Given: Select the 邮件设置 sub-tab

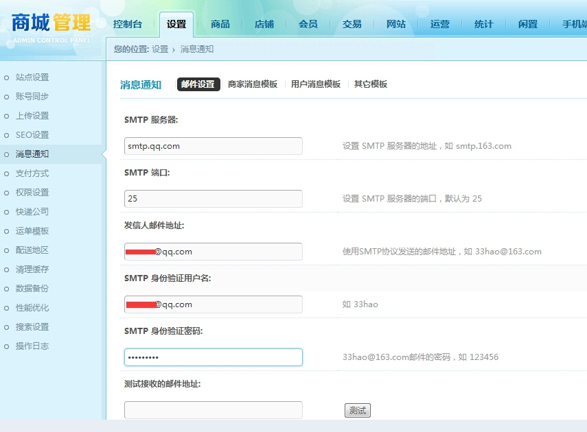Looking at the screenshot, I should coord(198,84).
